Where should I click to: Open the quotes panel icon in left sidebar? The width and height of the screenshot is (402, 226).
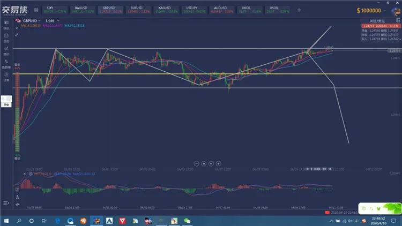tap(6, 22)
